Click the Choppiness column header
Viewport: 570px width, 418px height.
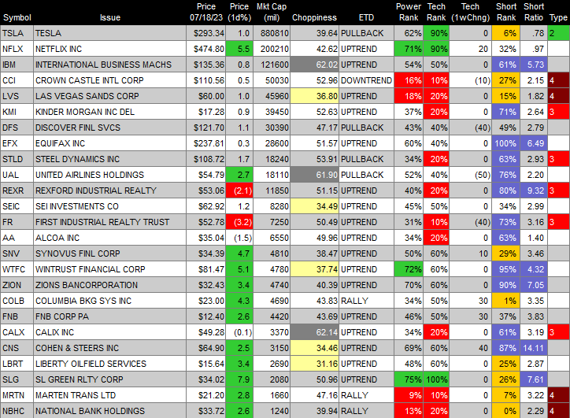click(x=314, y=17)
